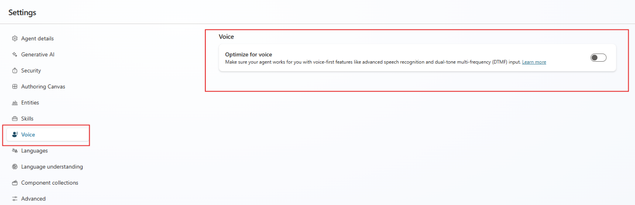This screenshot has width=635, height=205.
Task: Click the Agent details gear icon
Action: point(15,39)
